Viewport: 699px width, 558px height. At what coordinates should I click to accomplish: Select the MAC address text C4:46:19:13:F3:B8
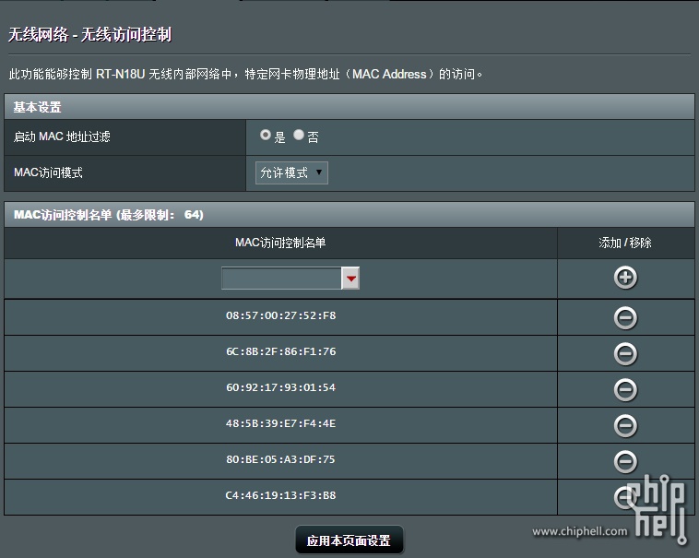(x=281, y=495)
